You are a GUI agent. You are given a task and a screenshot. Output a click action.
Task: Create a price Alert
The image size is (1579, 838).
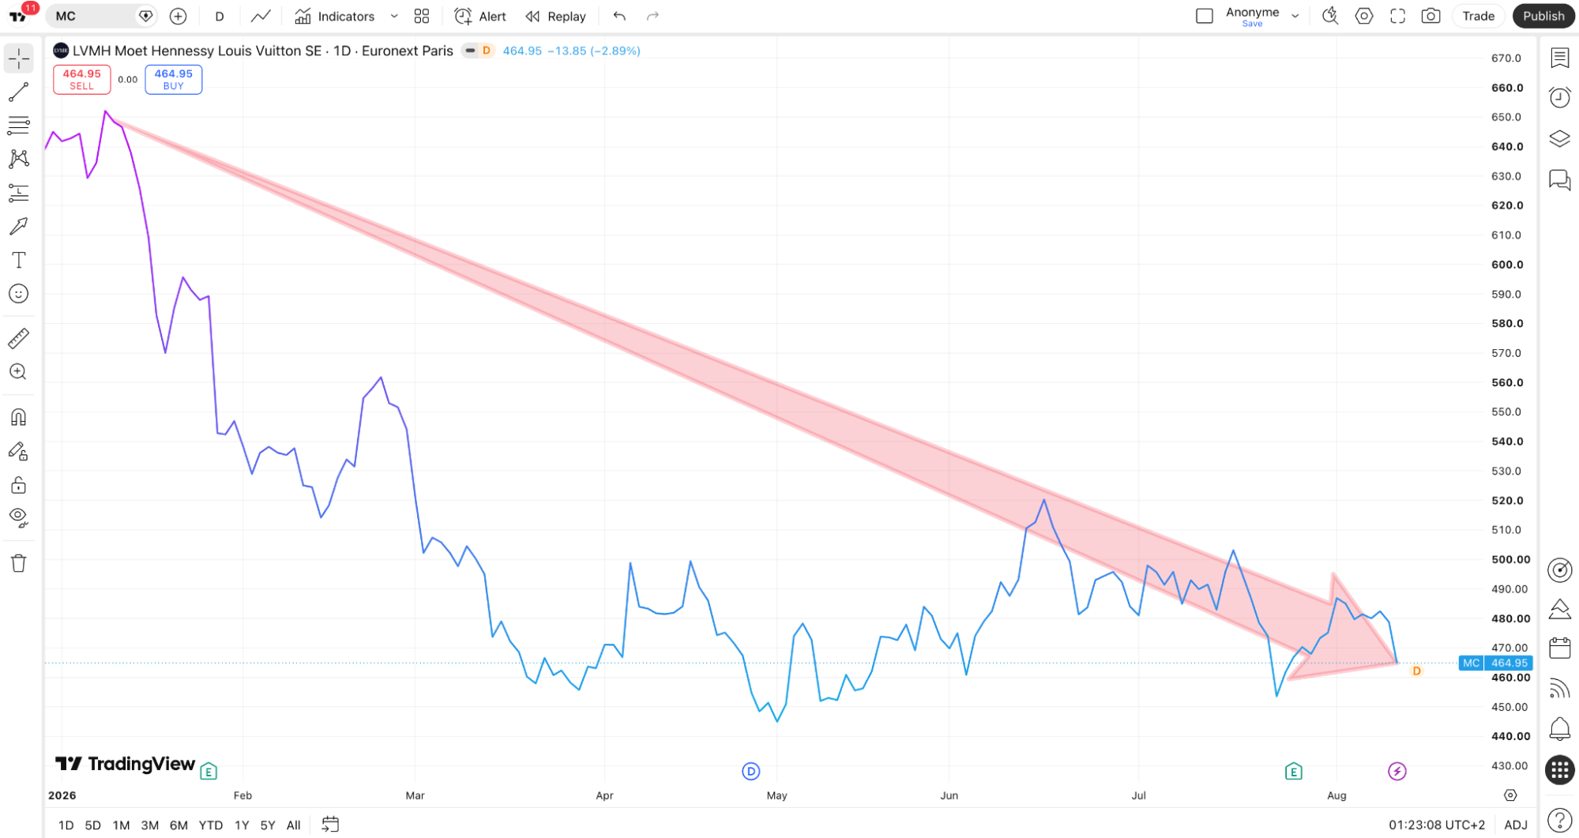480,16
